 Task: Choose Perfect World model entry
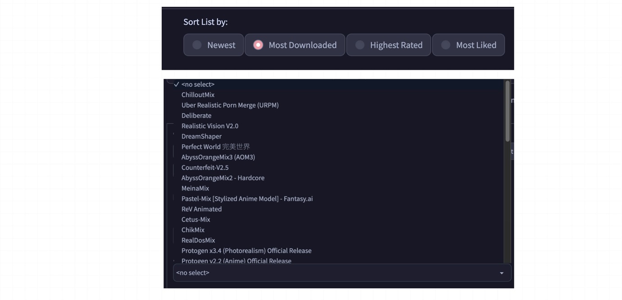[215, 147]
